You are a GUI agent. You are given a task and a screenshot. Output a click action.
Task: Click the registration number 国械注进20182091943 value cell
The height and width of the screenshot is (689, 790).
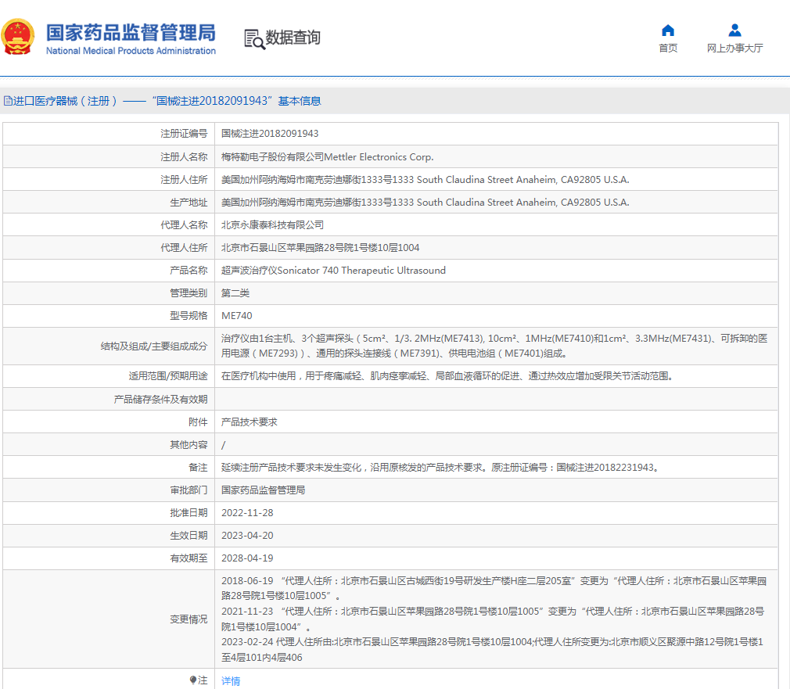pyautogui.click(x=270, y=134)
